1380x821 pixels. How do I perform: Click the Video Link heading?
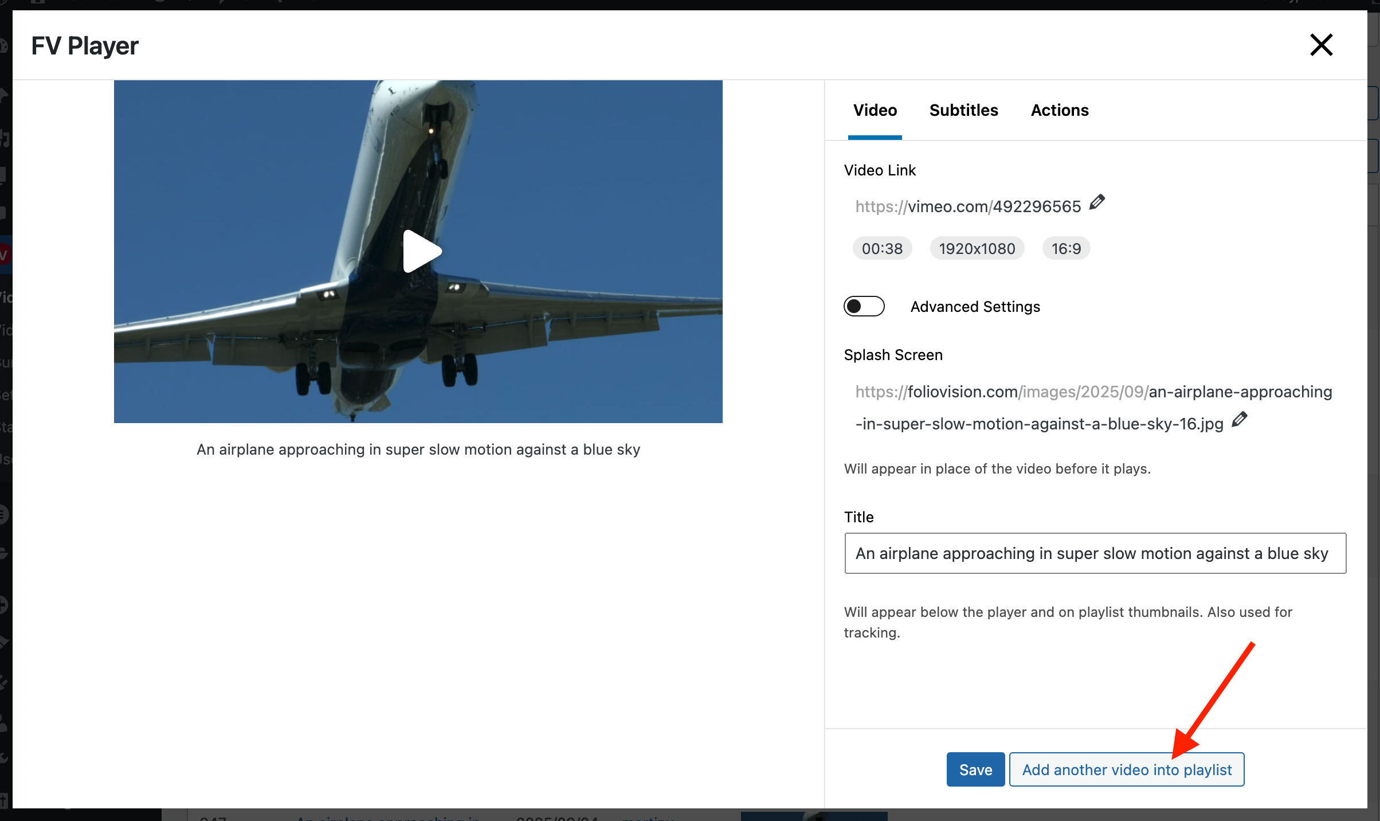coord(880,170)
